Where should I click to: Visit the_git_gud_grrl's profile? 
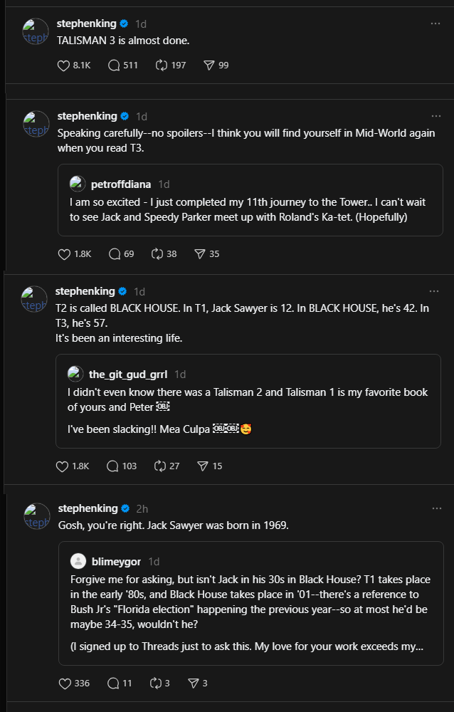[x=128, y=374]
